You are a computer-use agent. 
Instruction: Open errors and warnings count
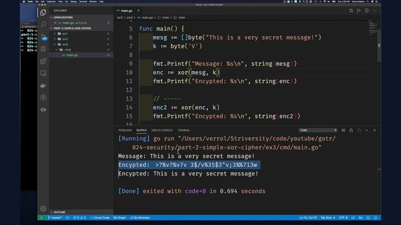(x=80, y=217)
